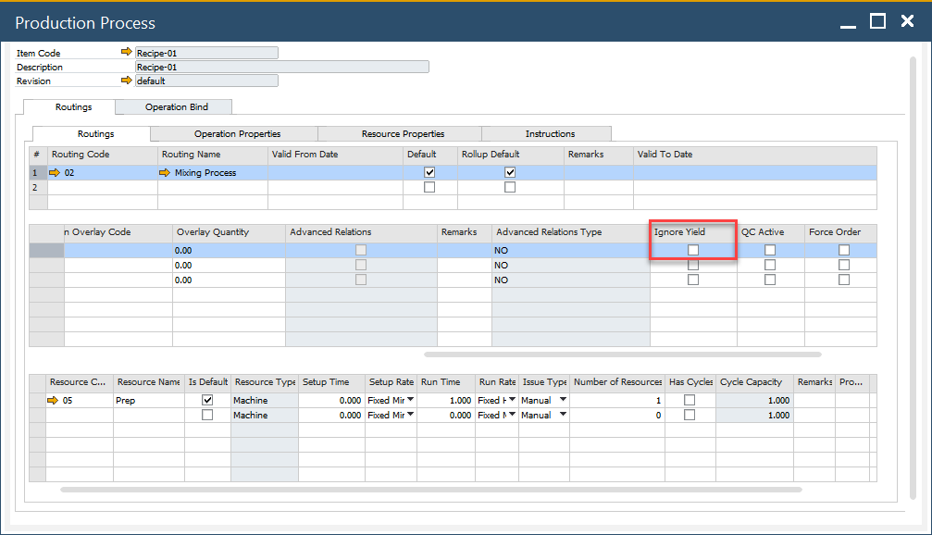Tick the QC Active checkbox in first row
The image size is (932, 535).
pos(770,250)
